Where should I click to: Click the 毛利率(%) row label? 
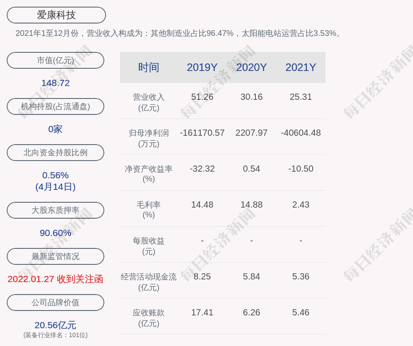(x=149, y=210)
